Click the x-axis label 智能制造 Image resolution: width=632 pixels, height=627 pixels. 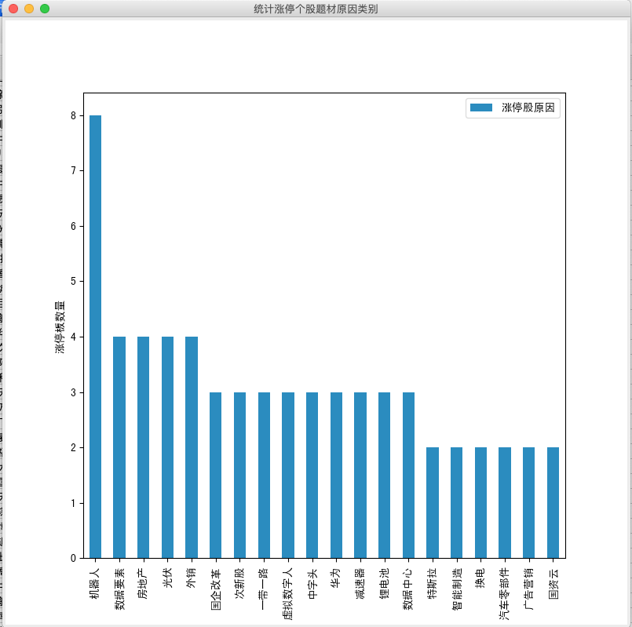pyautogui.click(x=457, y=589)
